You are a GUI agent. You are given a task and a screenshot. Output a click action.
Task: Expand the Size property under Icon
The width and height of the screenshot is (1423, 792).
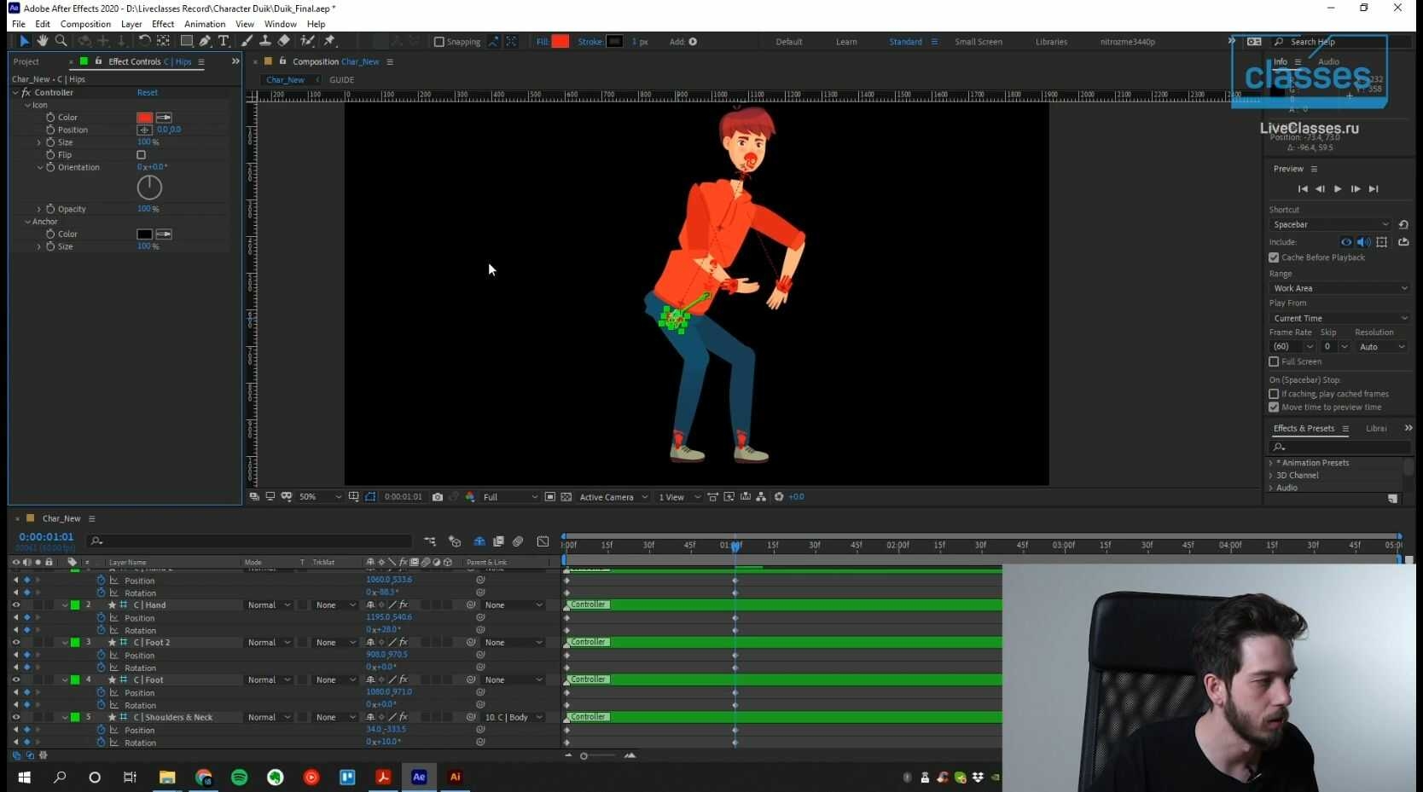tap(39, 142)
